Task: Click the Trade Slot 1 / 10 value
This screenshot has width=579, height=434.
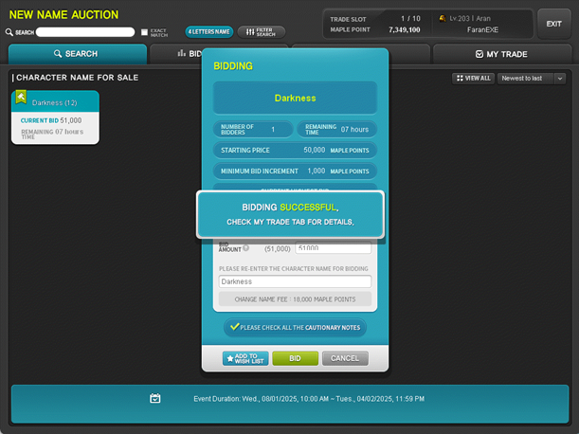Action: (410, 18)
